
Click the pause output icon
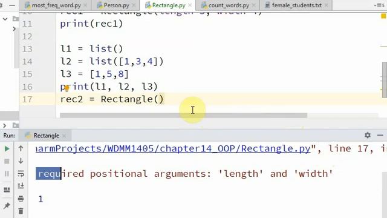pyautogui.click(x=7, y=174)
